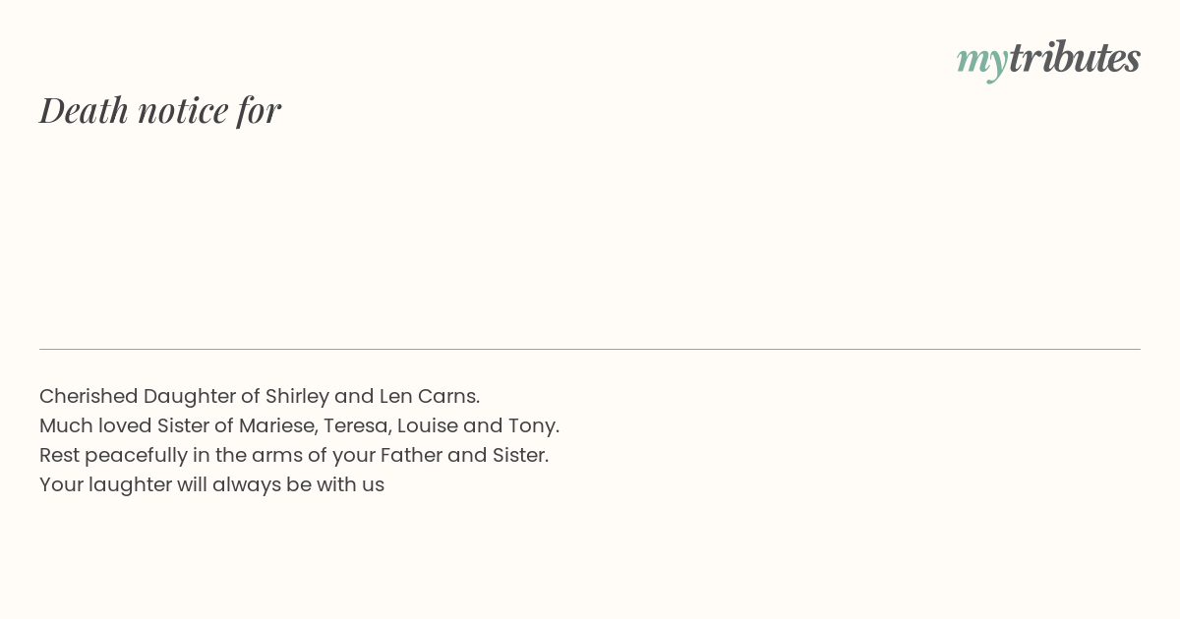Click the words "Much loved"
Screen dimensions: 1180x619
(95, 425)
